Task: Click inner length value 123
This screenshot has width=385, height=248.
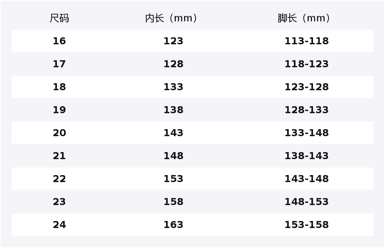Action: tap(173, 41)
